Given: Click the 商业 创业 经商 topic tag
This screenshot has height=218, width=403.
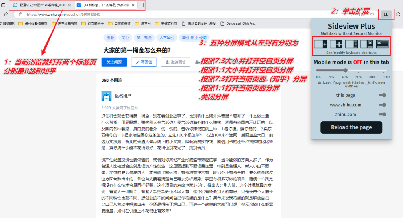Looking at the screenshot, I should (x=194, y=38).
